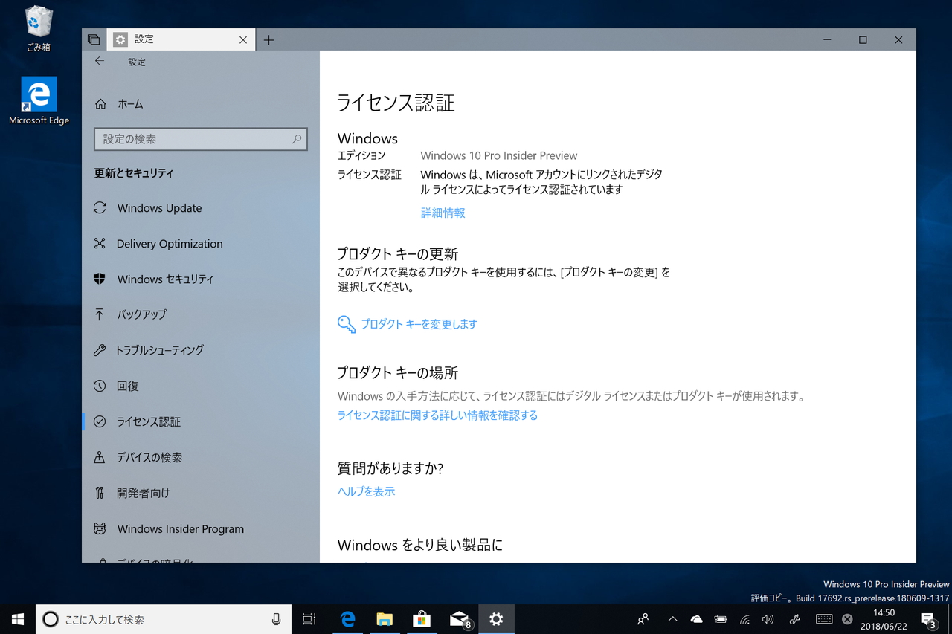Image resolution: width=952 pixels, height=634 pixels.
Task: Open the network tray icon
Action: coord(744,619)
